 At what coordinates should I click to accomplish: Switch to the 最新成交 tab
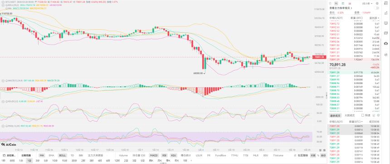coord(335,116)
